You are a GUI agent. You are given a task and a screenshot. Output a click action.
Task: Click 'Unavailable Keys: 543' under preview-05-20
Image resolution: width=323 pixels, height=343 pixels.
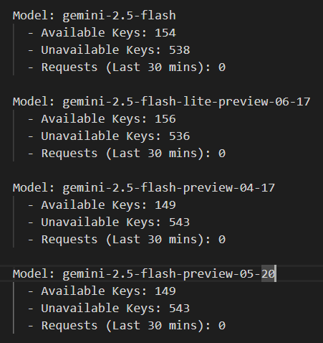tap(115, 309)
